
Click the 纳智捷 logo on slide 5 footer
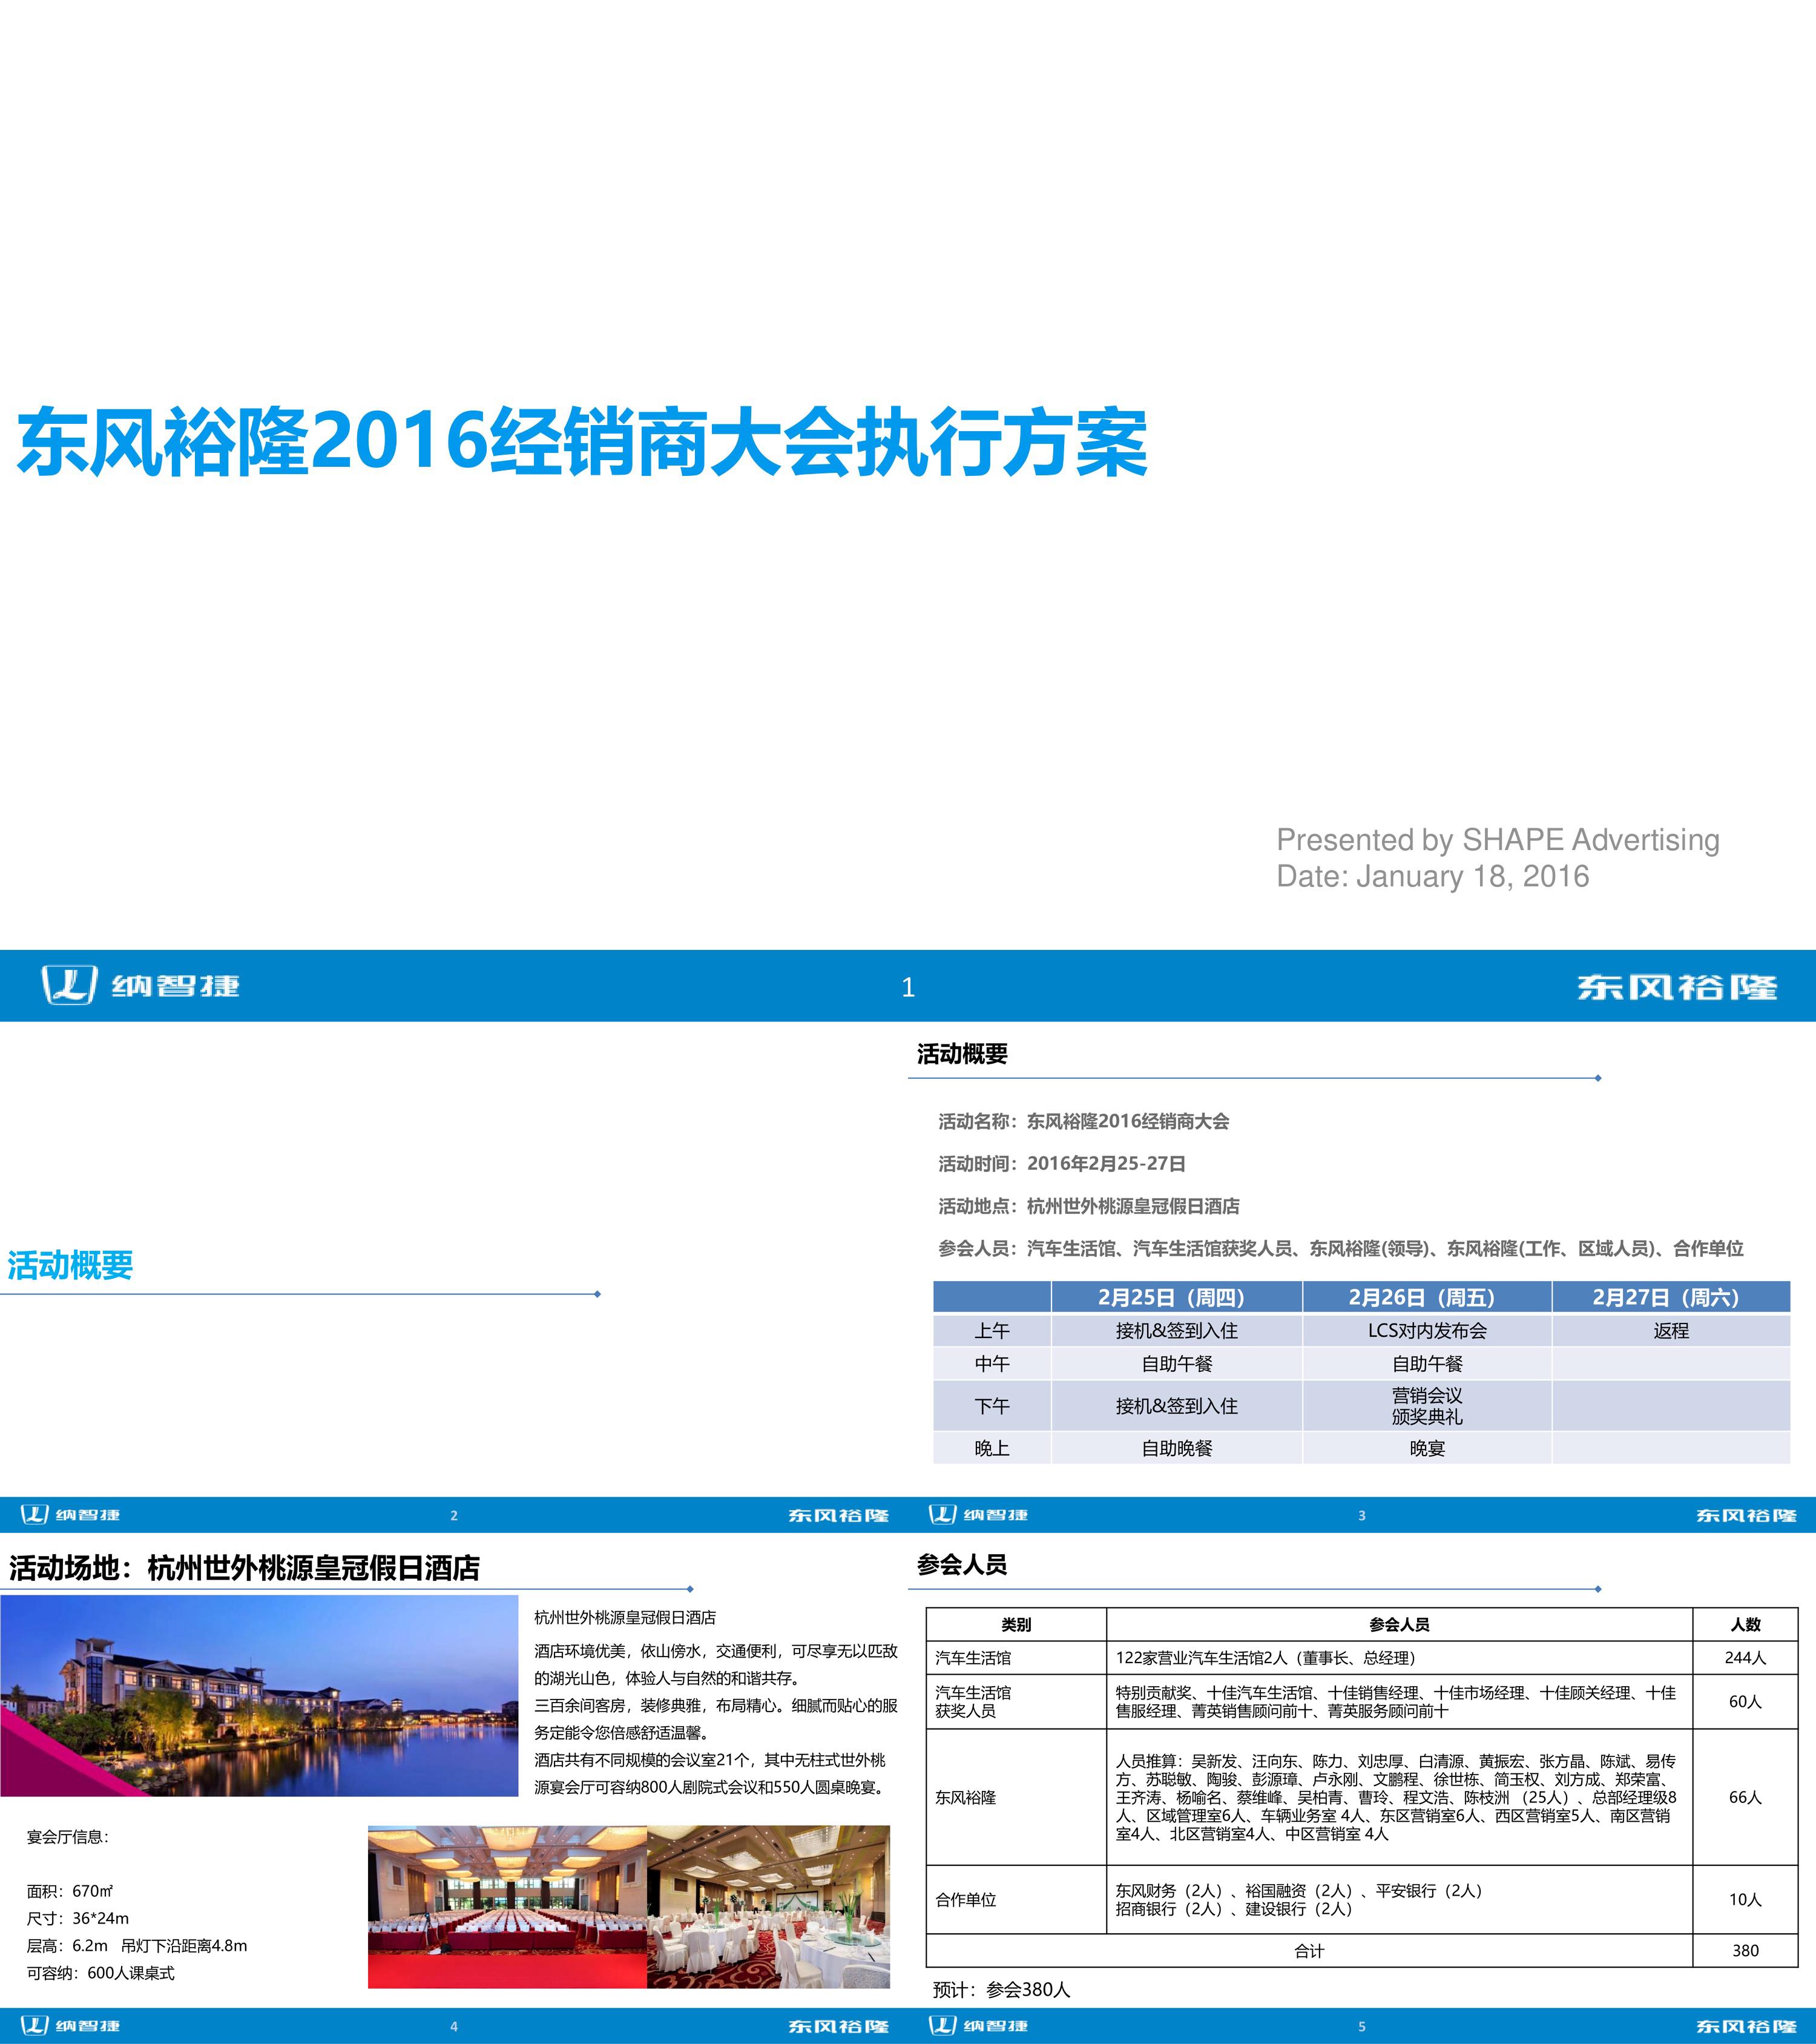click(x=978, y=2025)
